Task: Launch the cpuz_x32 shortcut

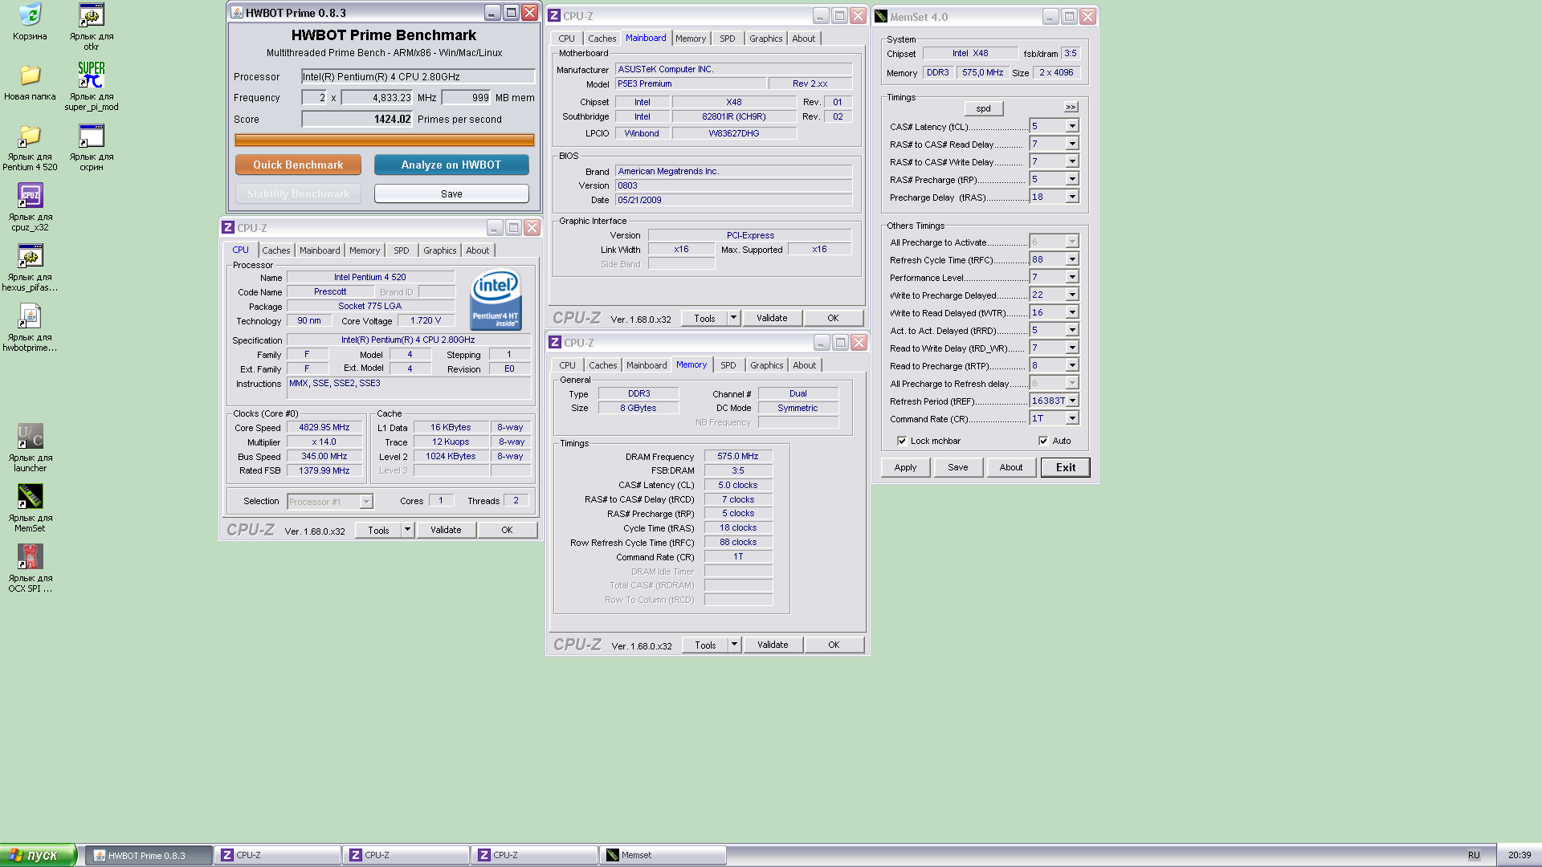Action: pos(30,195)
